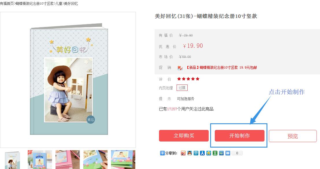Start making with 开始制作 button
Screen dimensions: 320x169
coord(239,136)
